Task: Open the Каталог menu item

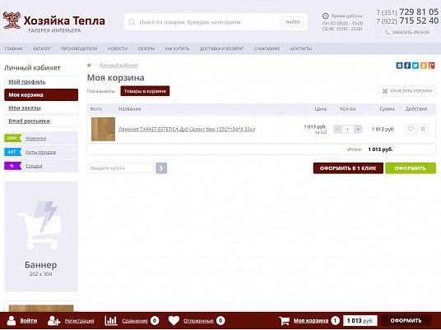Action: [x=42, y=48]
